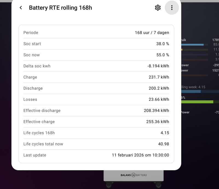
Task: Select the Life cycles 168h row
Action: tap(96, 133)
